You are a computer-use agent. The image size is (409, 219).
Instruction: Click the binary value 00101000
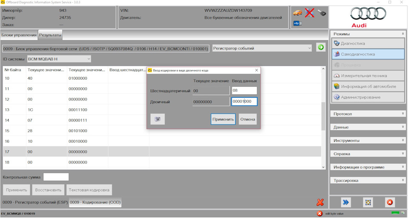pos(78,131)
